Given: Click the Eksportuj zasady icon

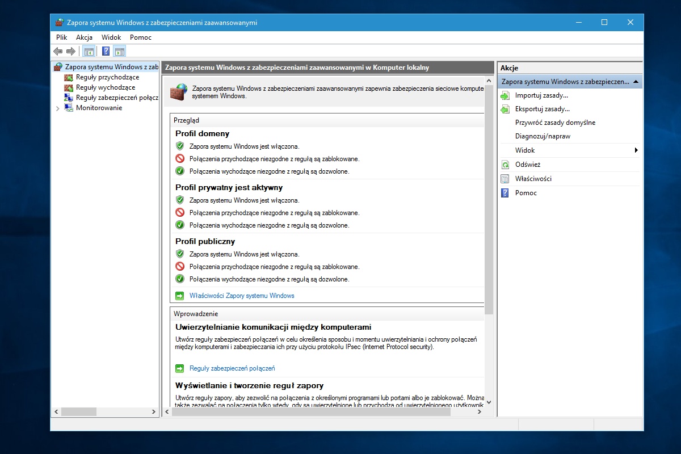Looking at the screenshot, I should [x=505, y=109].
